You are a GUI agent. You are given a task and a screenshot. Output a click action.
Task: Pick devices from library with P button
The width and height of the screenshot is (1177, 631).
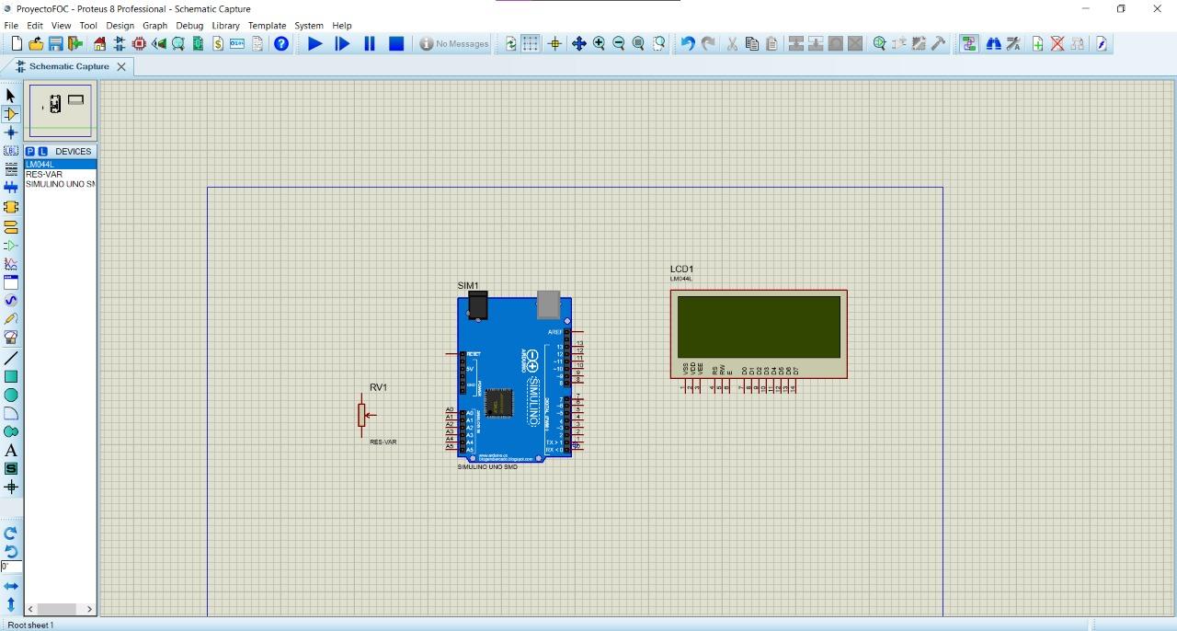click(30, 151)
